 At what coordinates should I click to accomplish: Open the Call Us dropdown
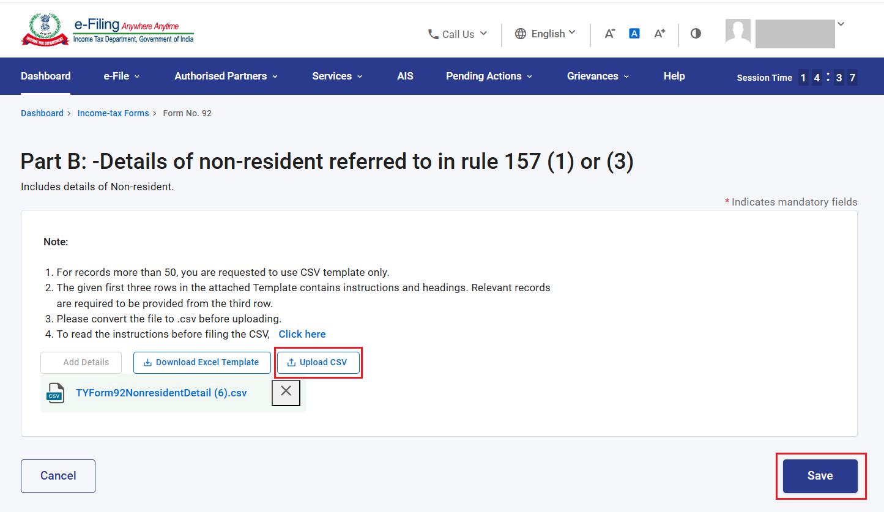point(457,34)
